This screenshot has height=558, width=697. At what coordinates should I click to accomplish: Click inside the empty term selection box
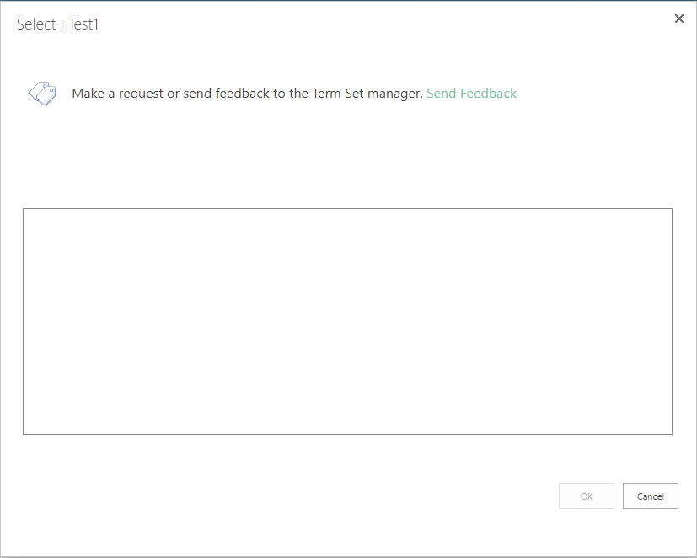pyautogui.click(x=347, y=321)
